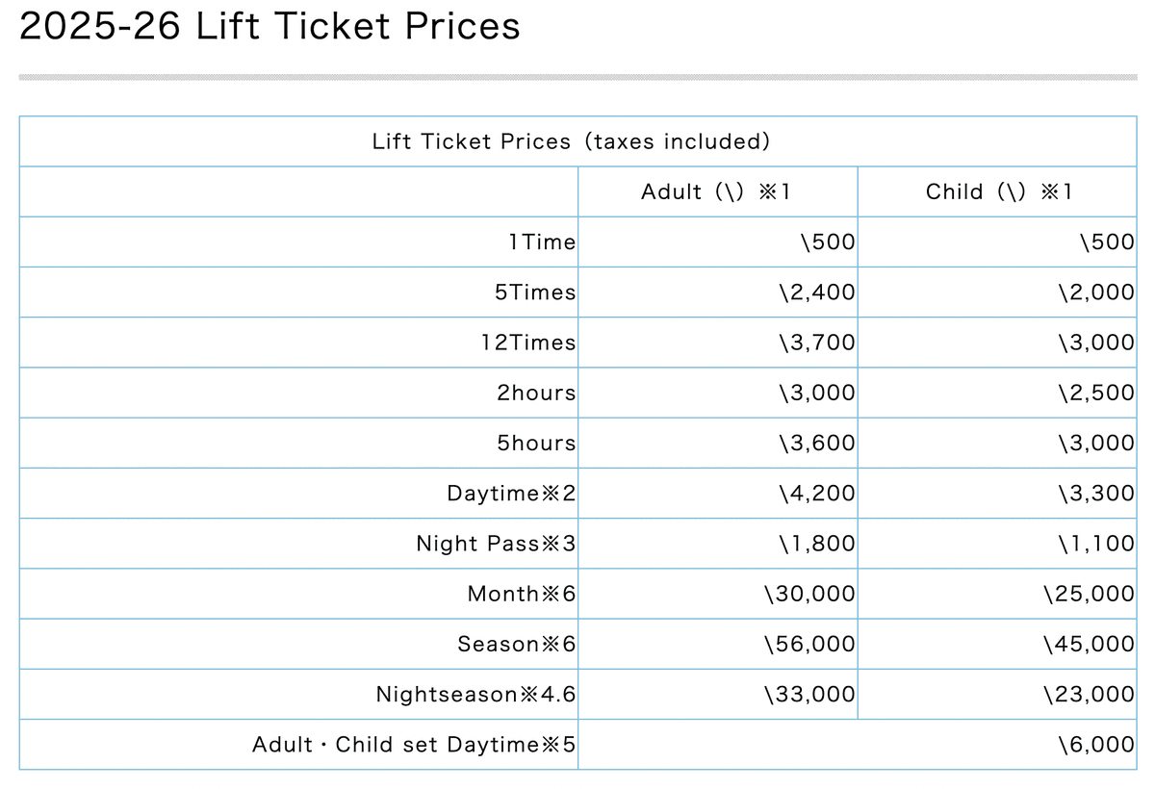The height and width of the screenshot is (789, 1155).
Task: Click the Month child price \25,000
Action: click(1090, 594)
